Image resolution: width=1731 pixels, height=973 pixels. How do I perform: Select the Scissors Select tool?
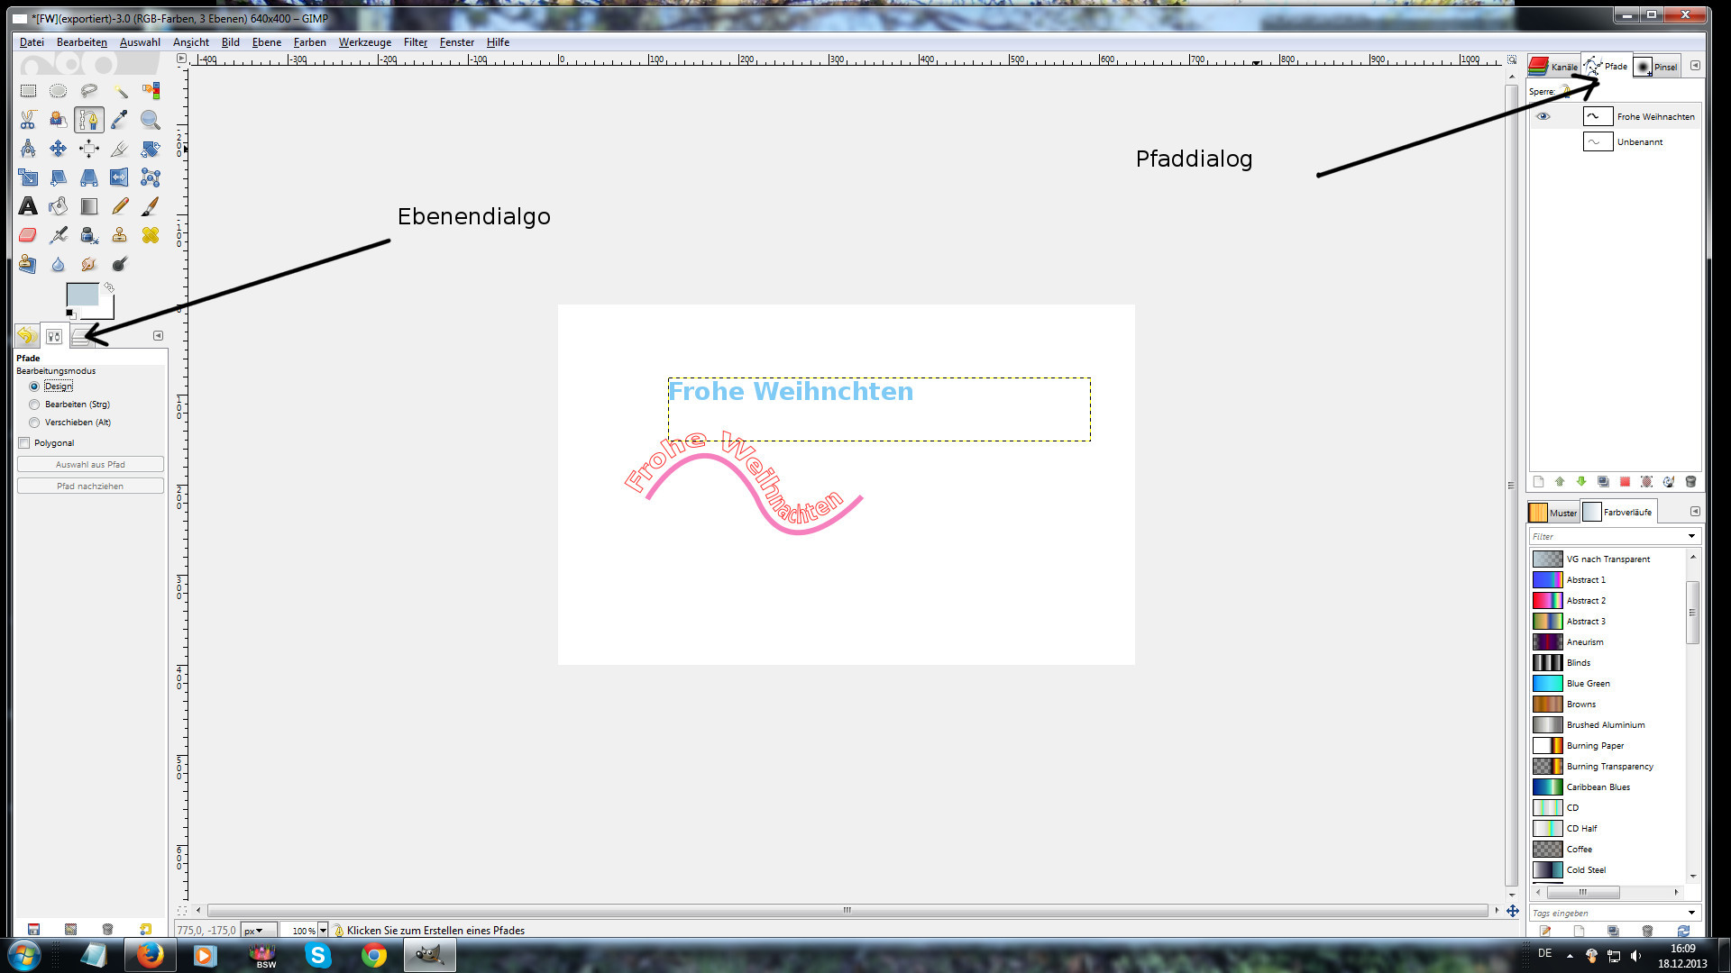click(x=28, y=120)
